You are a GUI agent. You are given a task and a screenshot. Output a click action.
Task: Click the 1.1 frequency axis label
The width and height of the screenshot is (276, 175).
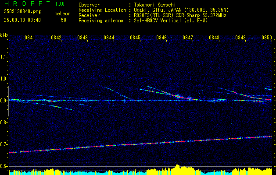click(x=4, y=56)
